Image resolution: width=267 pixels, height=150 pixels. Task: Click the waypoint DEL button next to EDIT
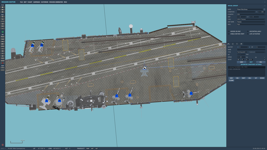tap(261, 62)
